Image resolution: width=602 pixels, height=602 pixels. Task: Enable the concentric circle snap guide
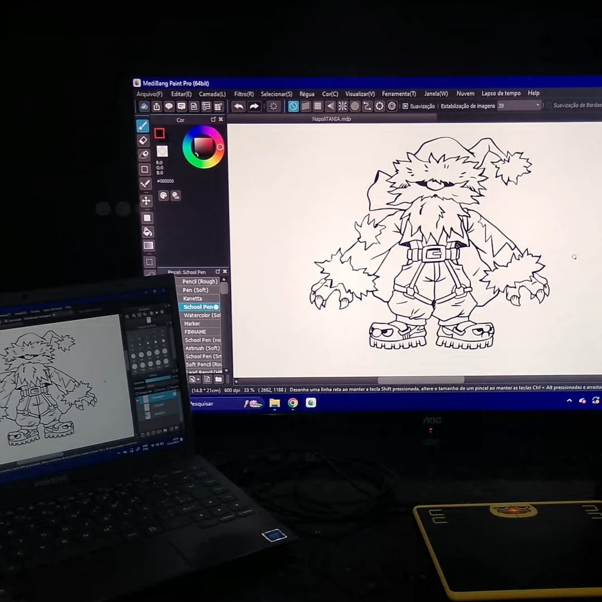pyautogui.click(x=355, y=106)
